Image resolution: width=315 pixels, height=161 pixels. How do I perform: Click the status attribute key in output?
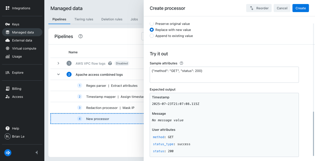(159, 151)
